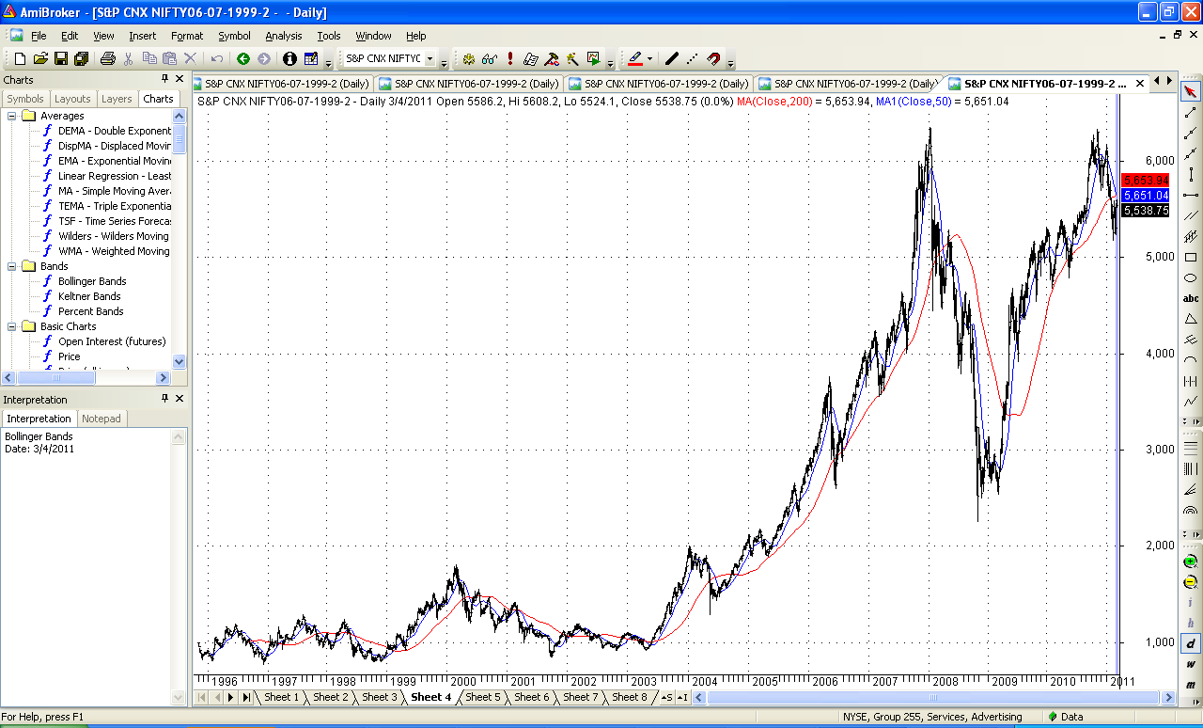Switch to the Layouts panel tab
The height and width of the screenshot is (728, 1203).
pyautogui.click(x=72, y=99)
